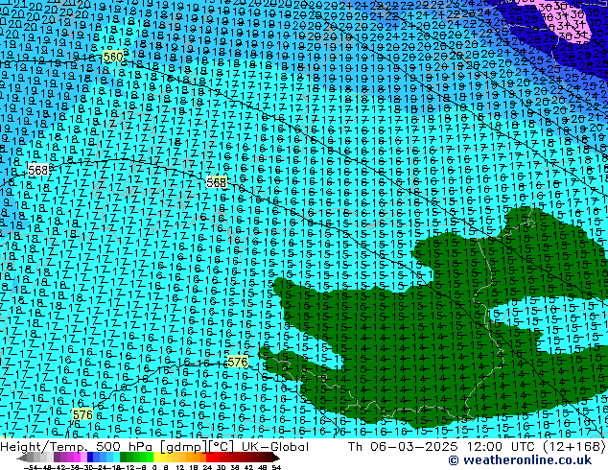Click the '54' legend value

[276, 467]
